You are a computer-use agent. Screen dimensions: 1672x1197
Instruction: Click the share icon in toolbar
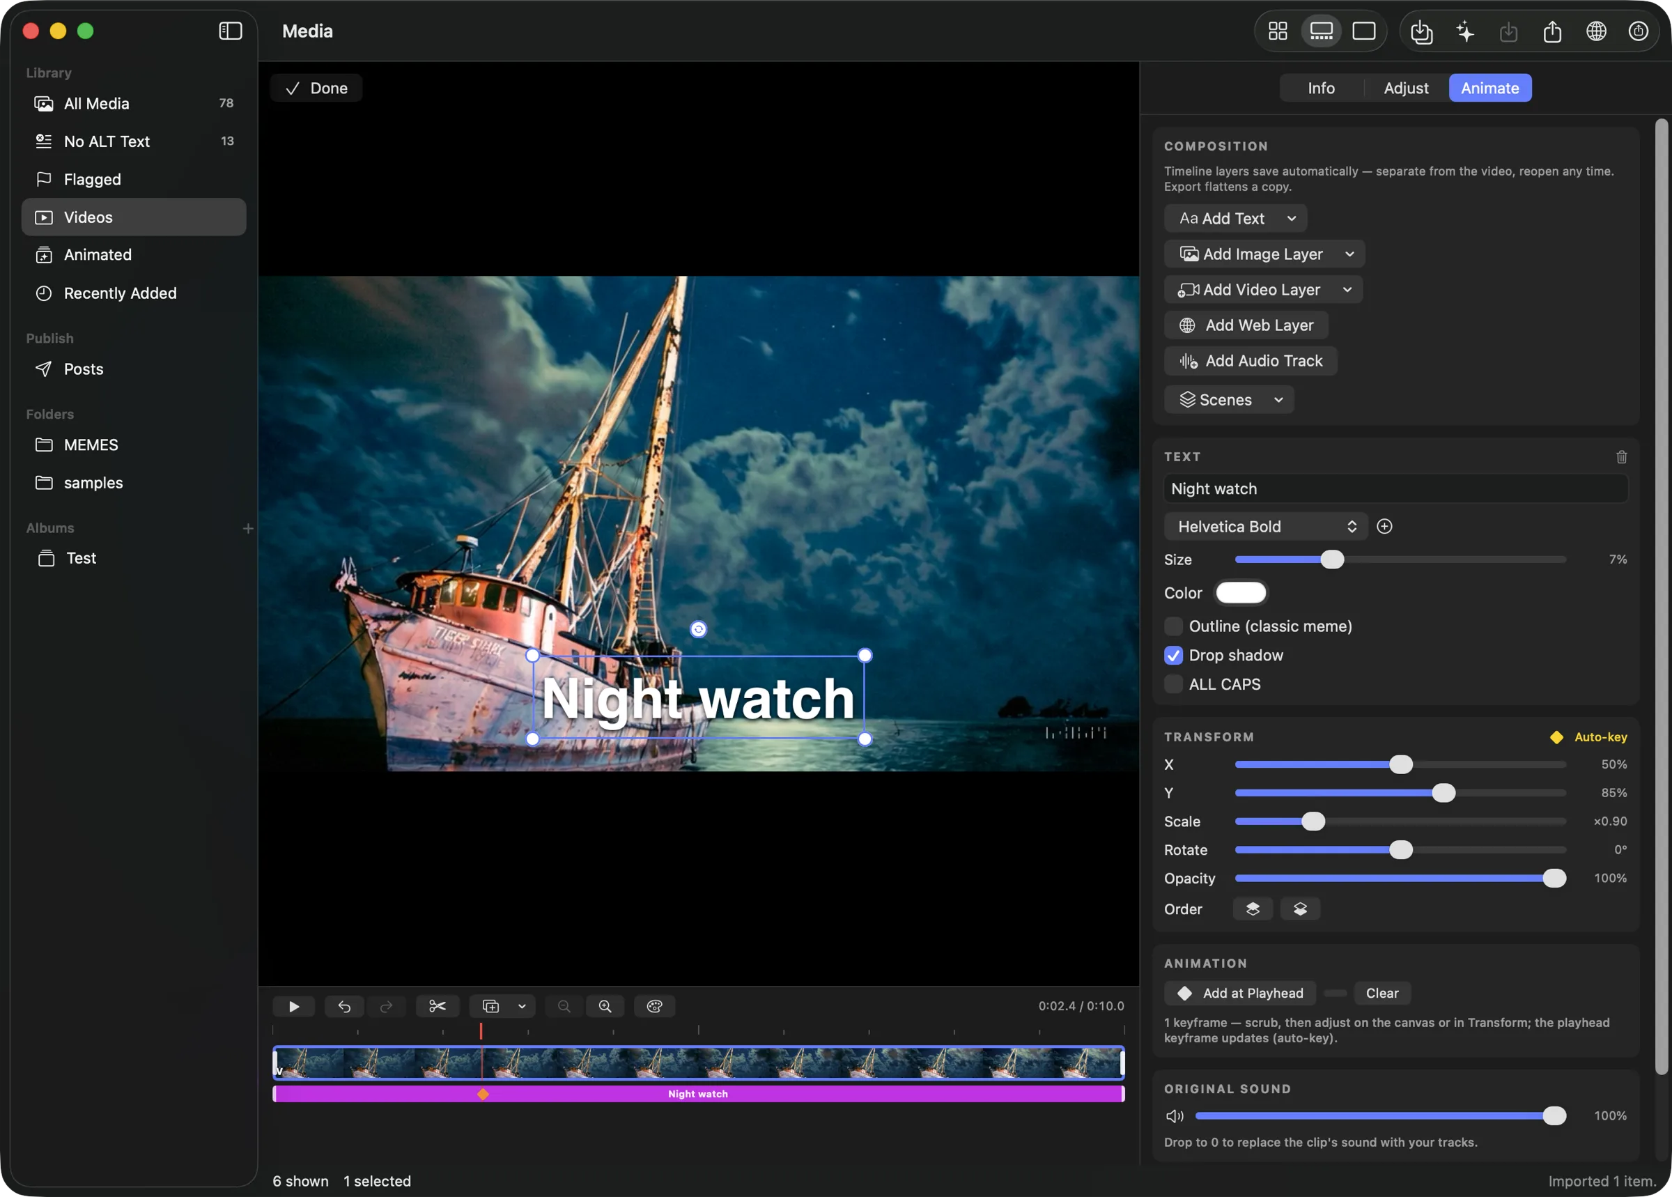tap(1553, 31)
